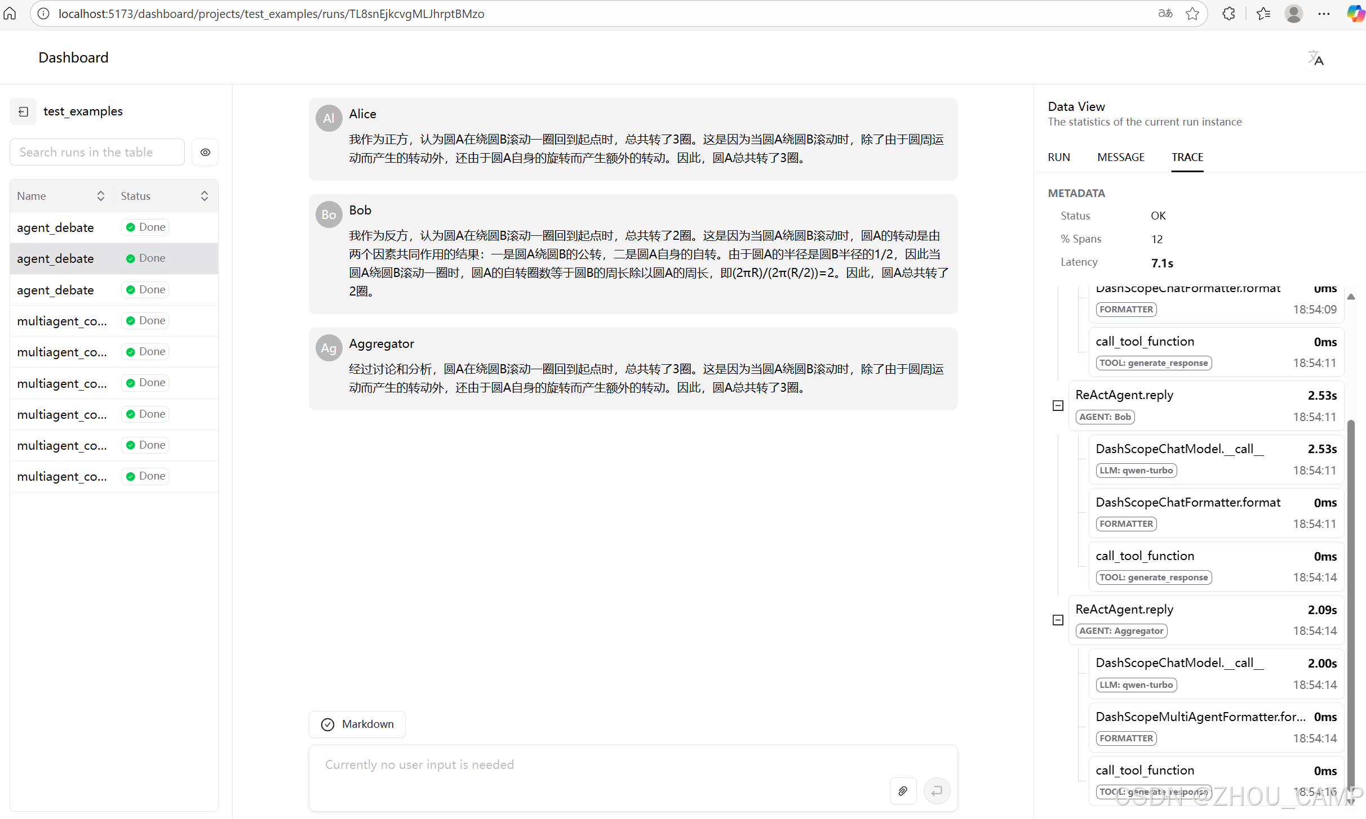Click the browser home icon

[10, 14]
